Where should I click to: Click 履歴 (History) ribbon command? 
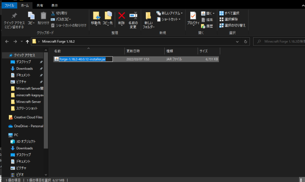point(207,26)
